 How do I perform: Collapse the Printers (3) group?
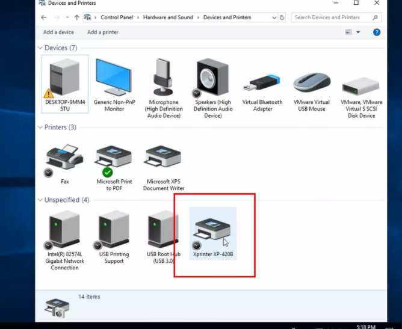(40, 128)
